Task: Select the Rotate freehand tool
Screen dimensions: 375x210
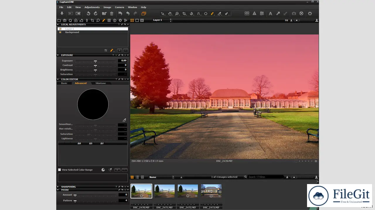Action: point(192,13)
